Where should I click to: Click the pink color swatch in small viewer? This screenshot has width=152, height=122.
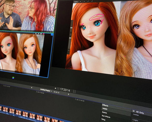43,34
